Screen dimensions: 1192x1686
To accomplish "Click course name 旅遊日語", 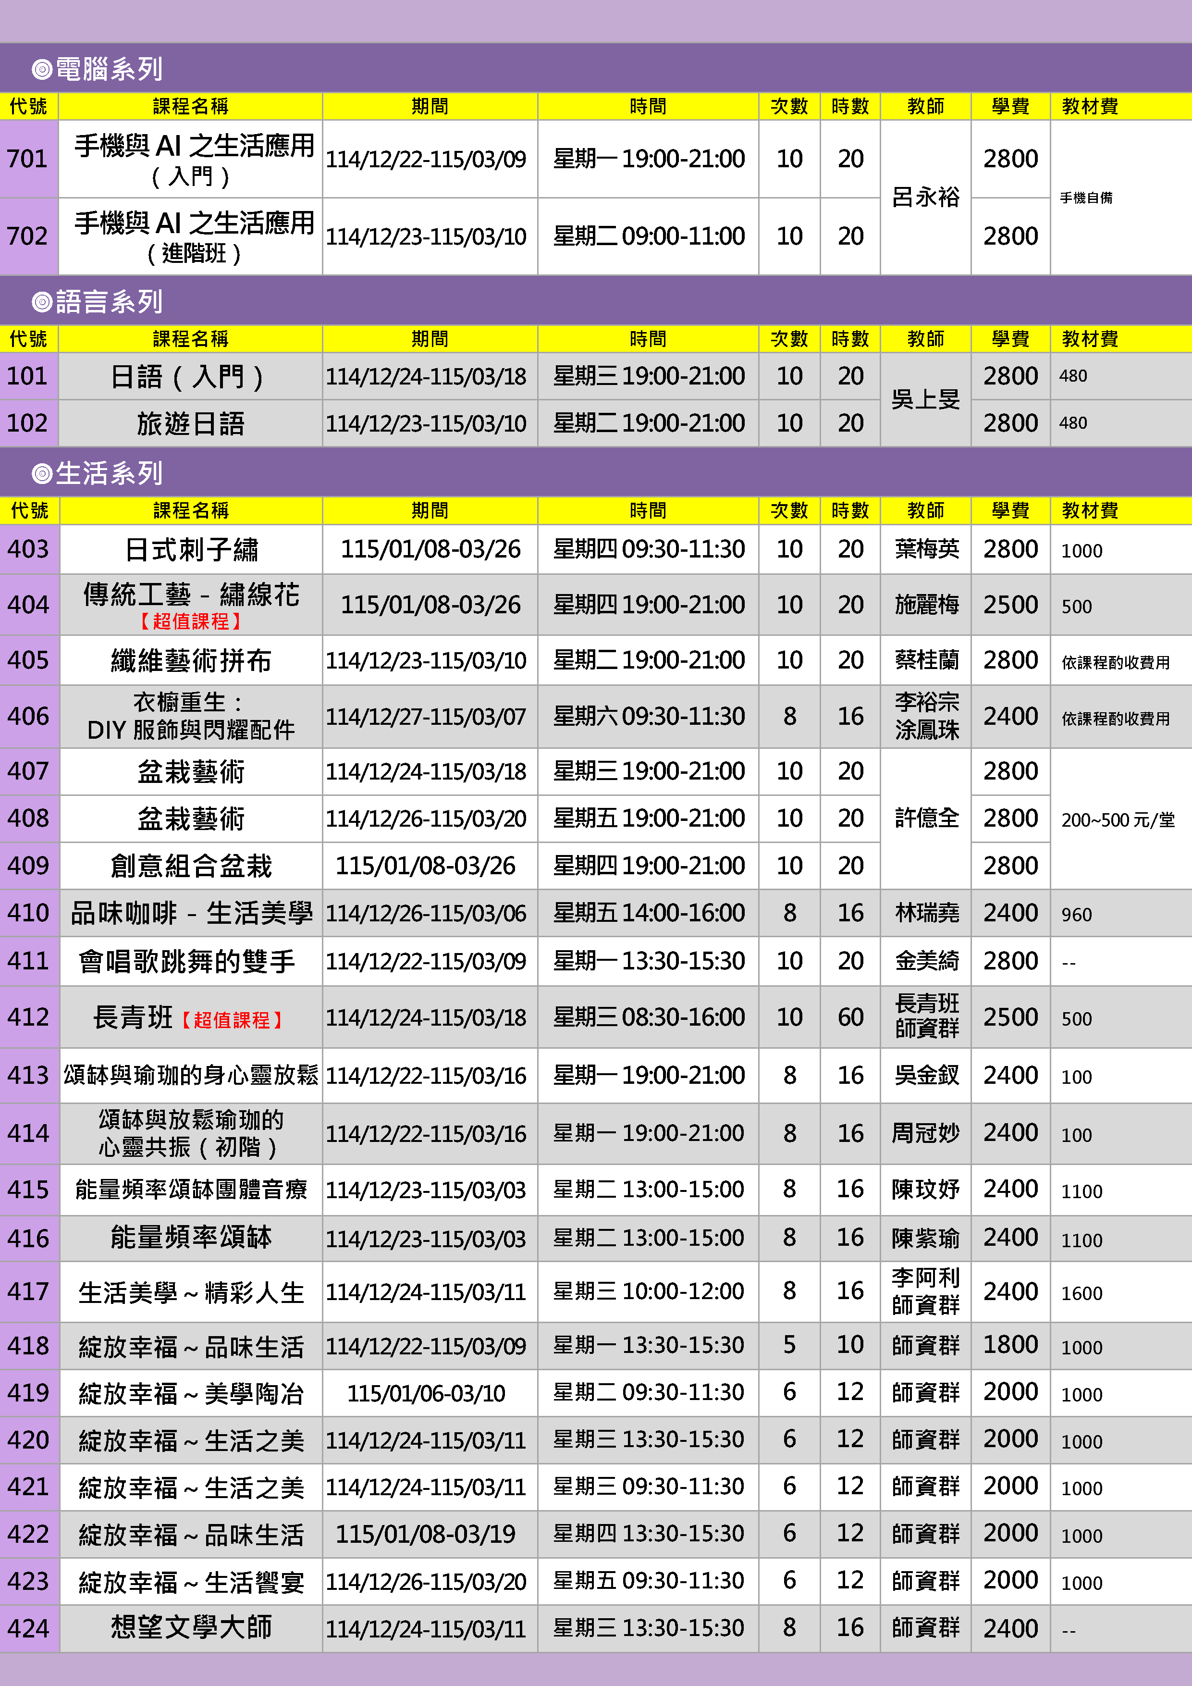I will 190,424.
